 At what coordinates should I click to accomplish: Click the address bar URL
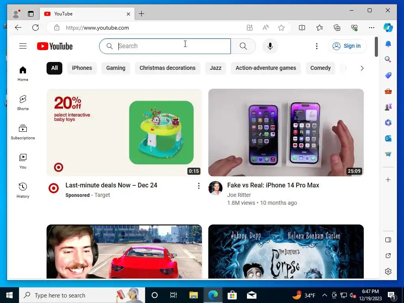click(97, 28)
